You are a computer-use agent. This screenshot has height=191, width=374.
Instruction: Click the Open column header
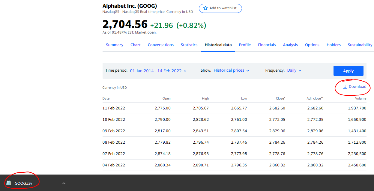pos(166,98)
